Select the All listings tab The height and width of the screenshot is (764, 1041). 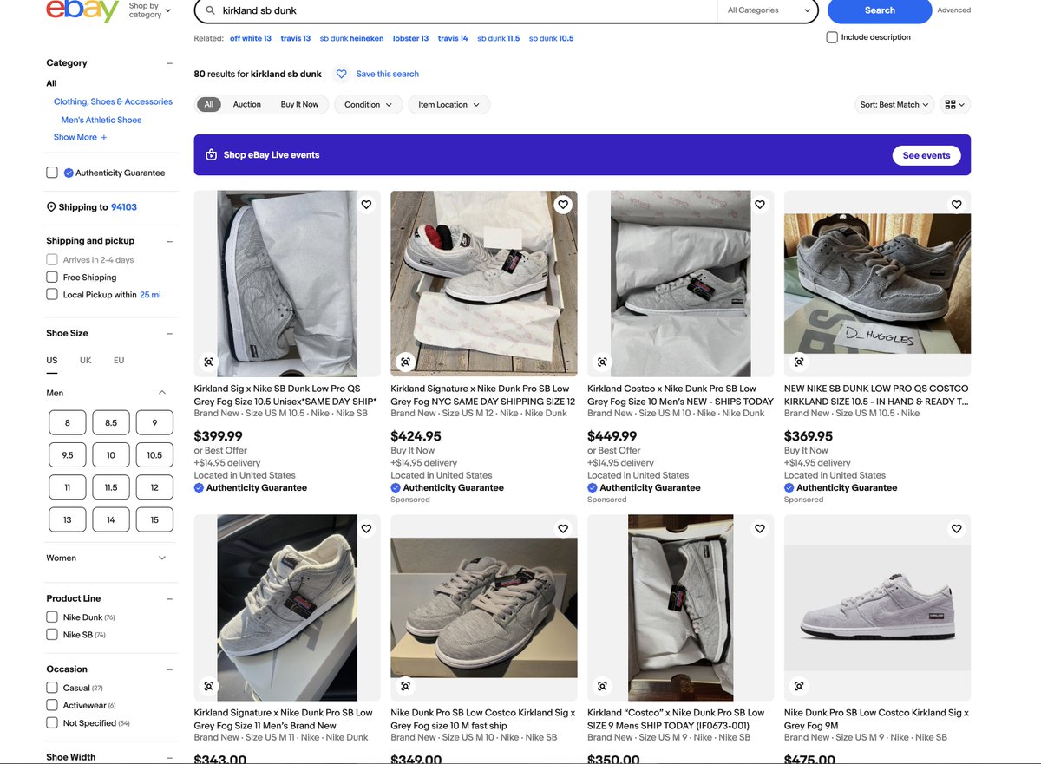(x=208, y=105)
